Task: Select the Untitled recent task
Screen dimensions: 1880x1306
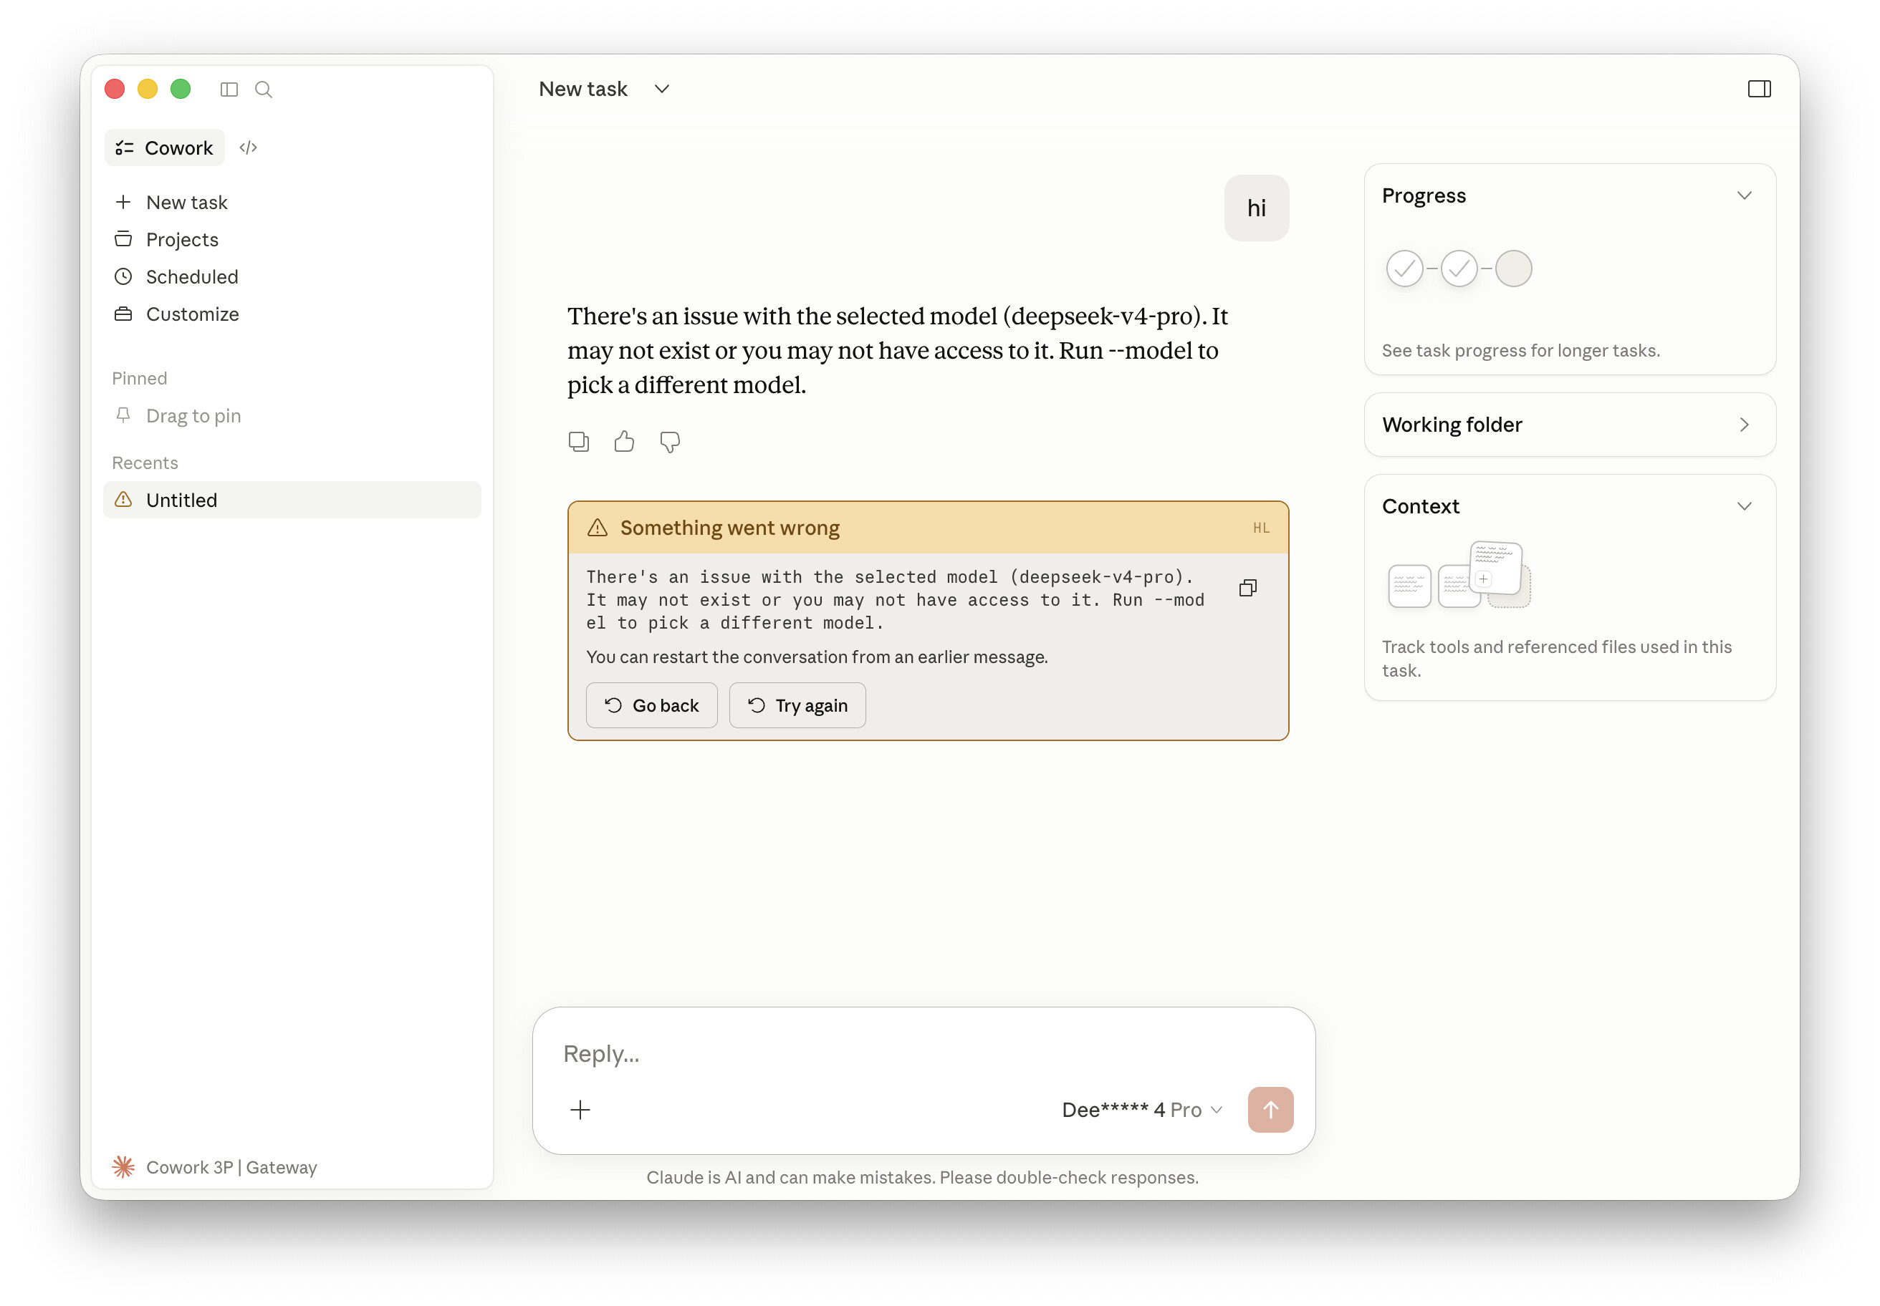Action: coord(292,500)
